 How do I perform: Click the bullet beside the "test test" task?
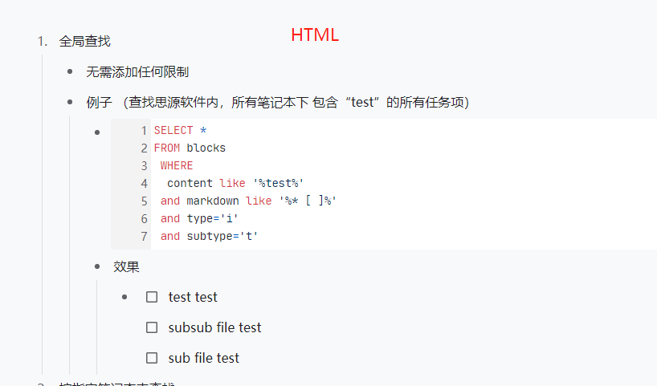[x=124, y=297]
